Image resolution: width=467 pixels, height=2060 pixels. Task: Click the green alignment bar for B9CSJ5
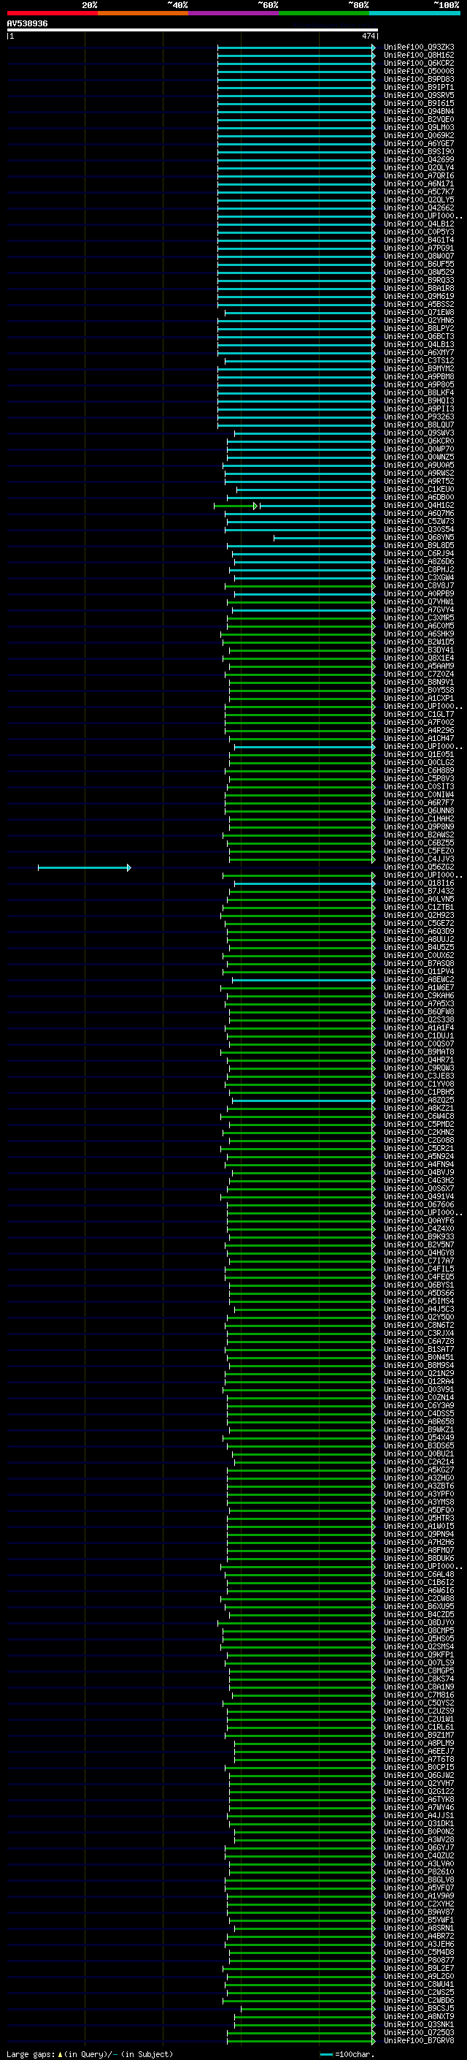coord(308,2010)
